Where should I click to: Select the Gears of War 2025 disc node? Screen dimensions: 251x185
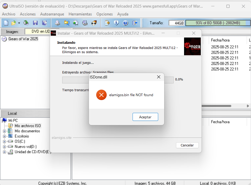pos(23,39)
